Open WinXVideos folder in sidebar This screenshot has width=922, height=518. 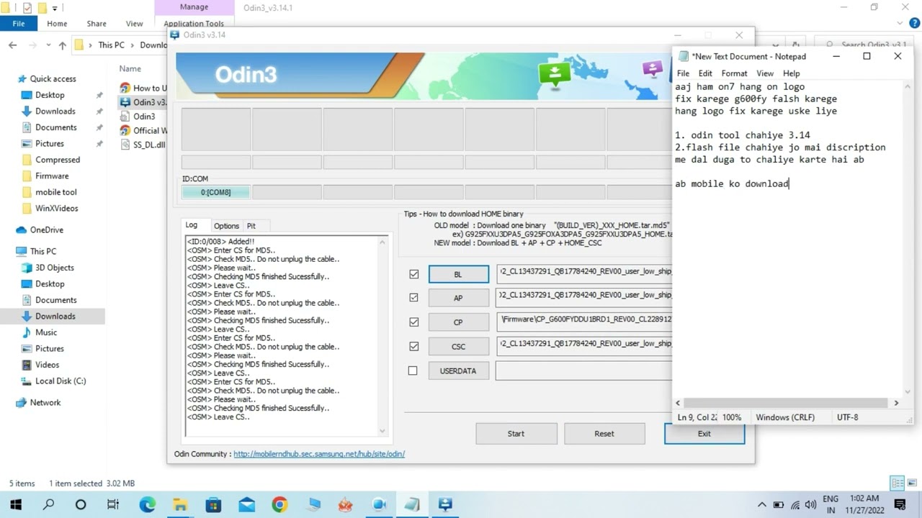[56, 208]
